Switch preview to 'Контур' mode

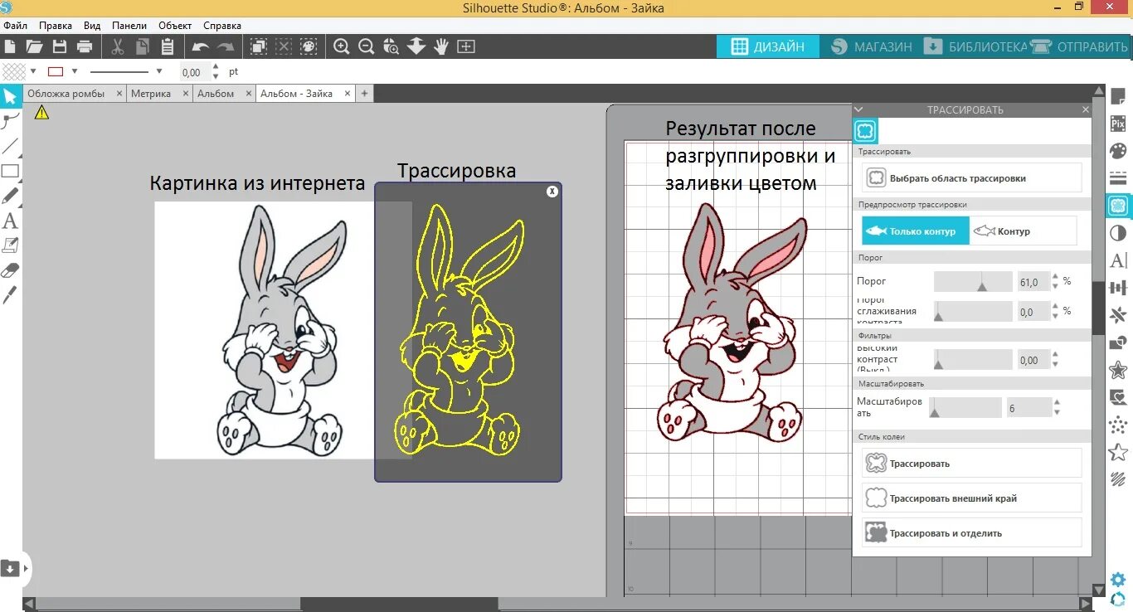coord(1023,231)
